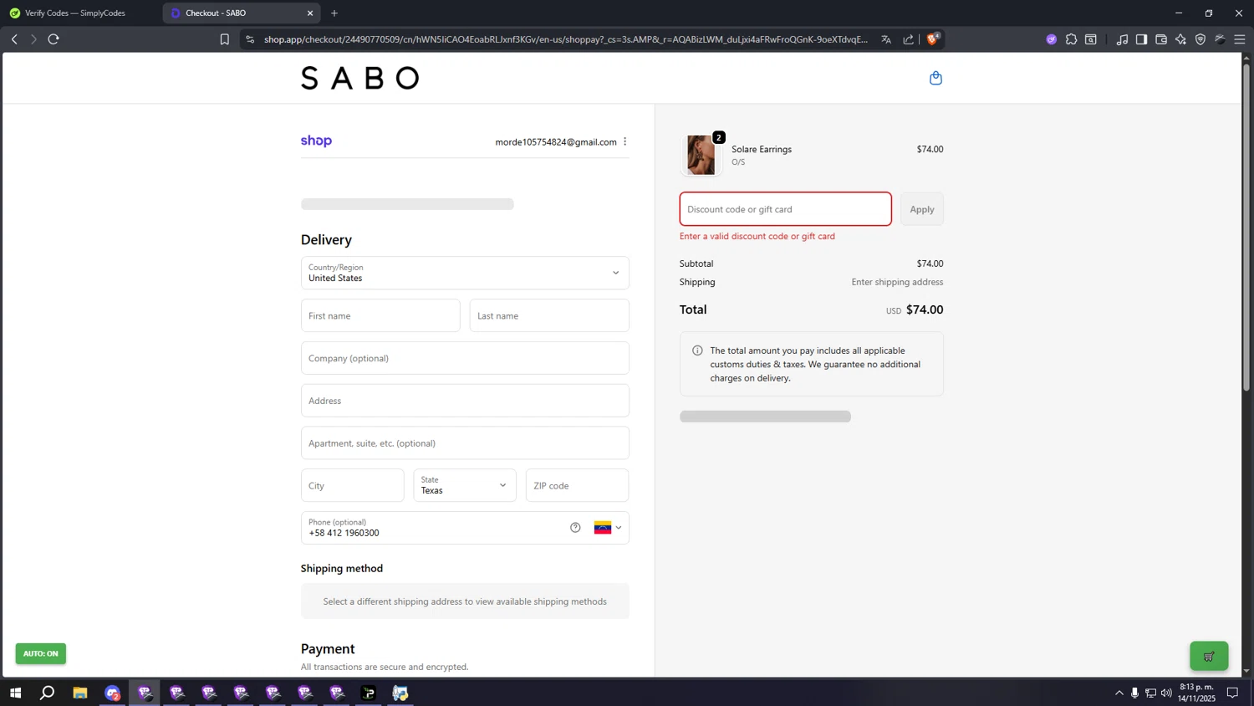Click the phone number help question icon
Viewport: 1254px width, 706px height.
click(x=575, y=527)
